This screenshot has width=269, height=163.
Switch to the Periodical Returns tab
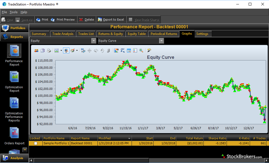(164, 34)
